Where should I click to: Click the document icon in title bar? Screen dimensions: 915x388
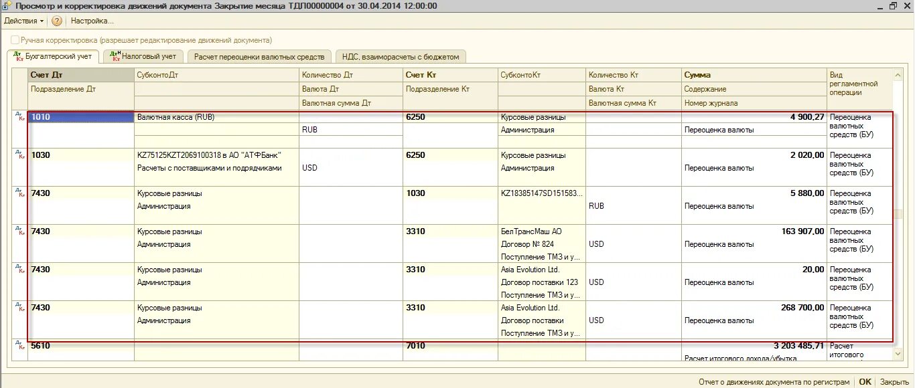(6, 5)
